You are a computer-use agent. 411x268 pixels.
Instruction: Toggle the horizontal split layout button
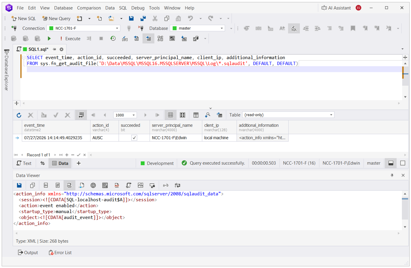(391, 163)
